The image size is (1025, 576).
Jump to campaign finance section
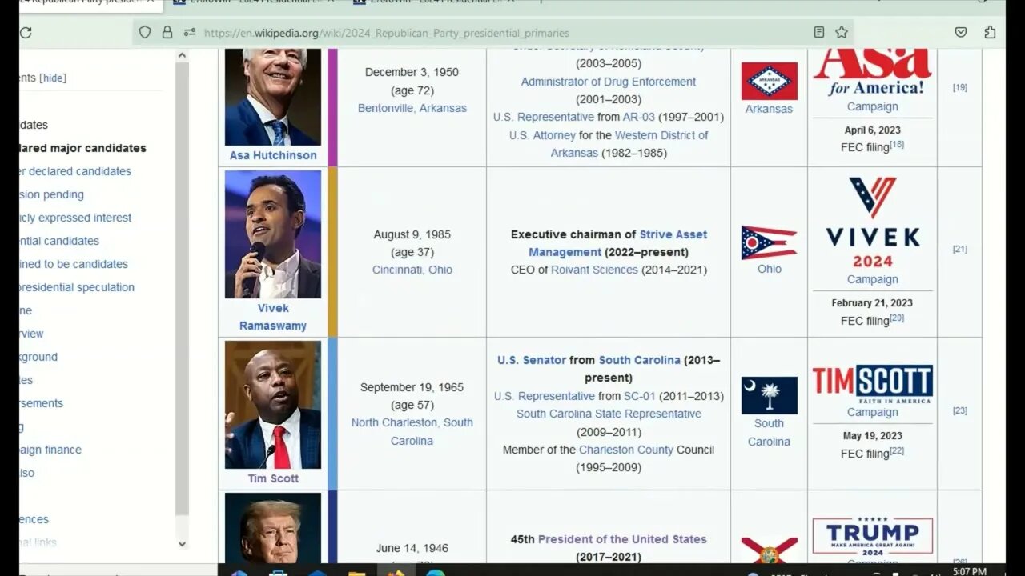tap(50, 450)
